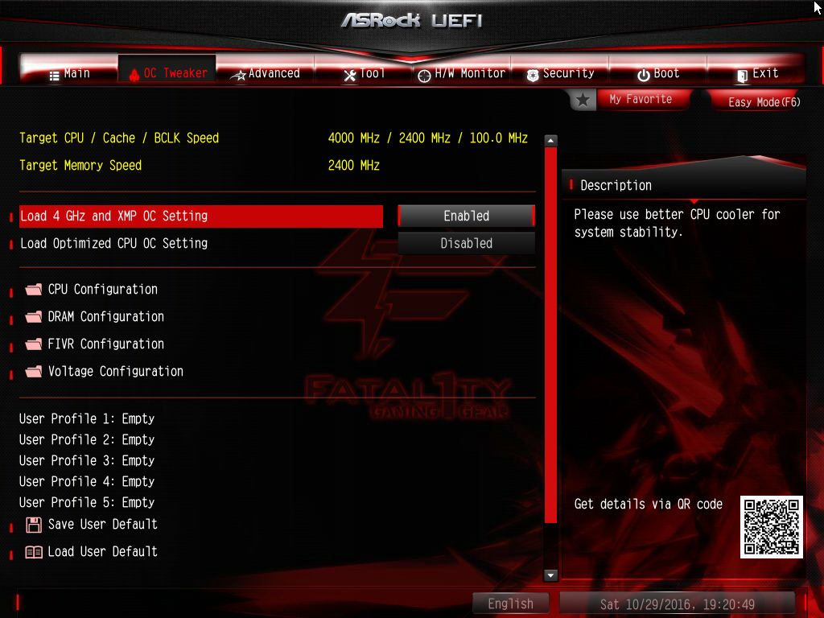Click the Description panel header
Image resolution: width=824 pixels, height=618 pixels.
(684, 185)
